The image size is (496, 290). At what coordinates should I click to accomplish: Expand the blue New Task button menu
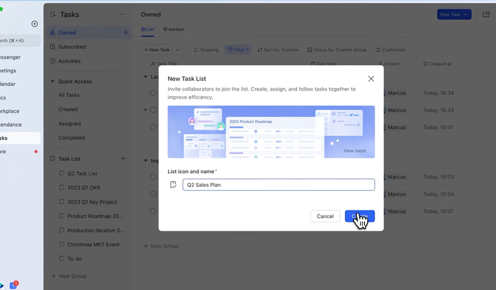(x=466, y=15)
